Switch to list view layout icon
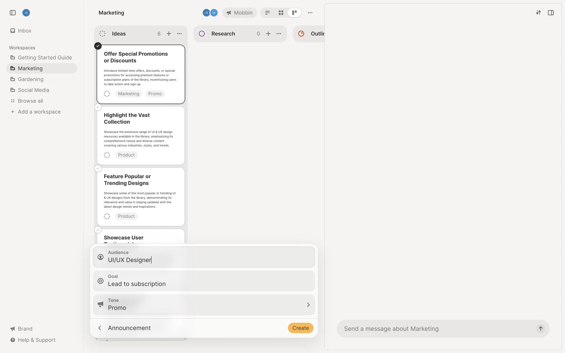This screenshot has height=353, width=565. [267, 13]
